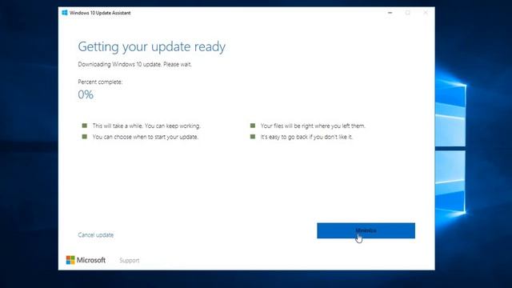The height and width of the screenshot is (288, 512).
Task: Click green bullet beside 'You can choose when'
Action: point(85,137)
